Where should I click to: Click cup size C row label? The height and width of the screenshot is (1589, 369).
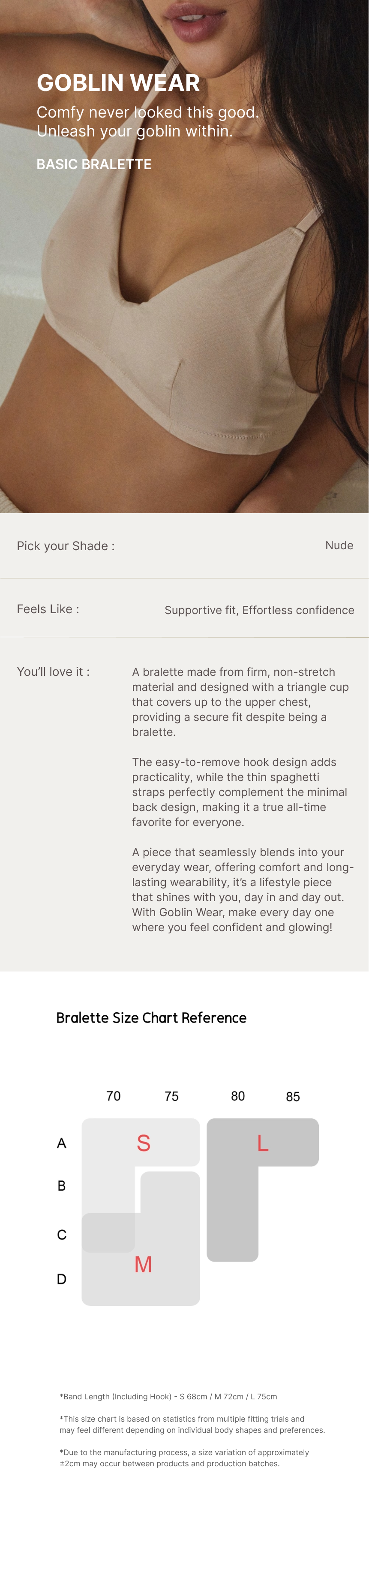click(x=62, y=1235)
